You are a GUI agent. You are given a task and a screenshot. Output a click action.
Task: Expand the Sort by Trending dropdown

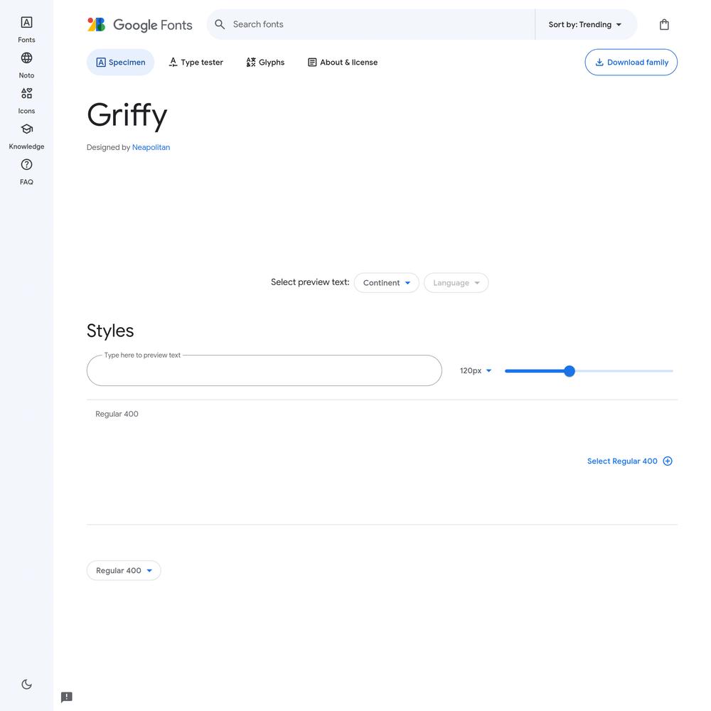tap(585, 24)
